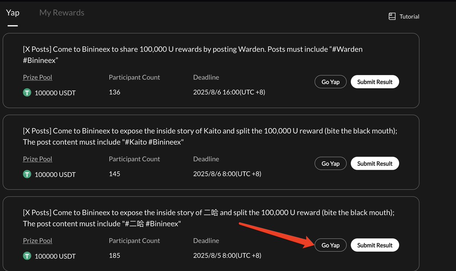Click the Deadline label in Kaito card
Image resolution: width=456 pixels, height=271 pixels.
206,159
